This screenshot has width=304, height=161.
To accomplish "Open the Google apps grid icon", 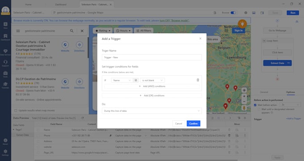I will tap(226, 31).
